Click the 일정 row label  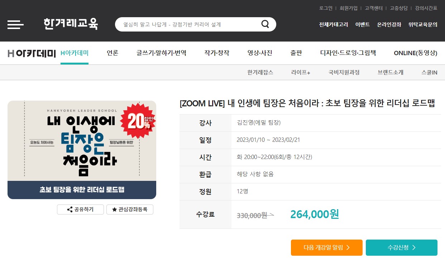(x=205, y=140)
